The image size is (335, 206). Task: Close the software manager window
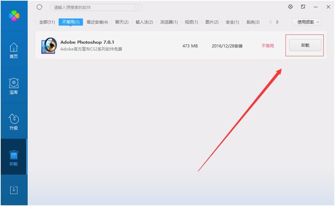[328, 7]
